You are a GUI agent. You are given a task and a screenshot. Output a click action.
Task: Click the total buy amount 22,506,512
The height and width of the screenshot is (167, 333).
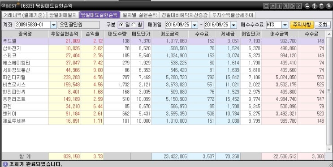(x=285, y=157)
